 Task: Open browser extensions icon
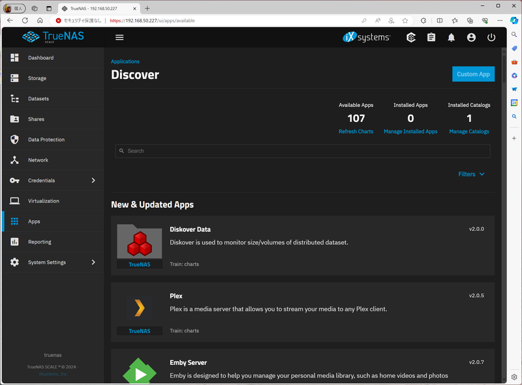[423, 21]
